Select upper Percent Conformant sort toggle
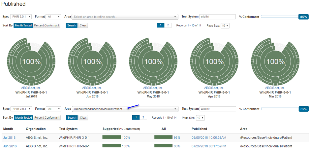The height and width of the screenshot is (151, 310). (x=46, y=25)
